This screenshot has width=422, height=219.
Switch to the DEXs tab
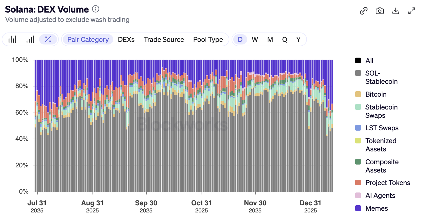click(x=126, y=40)
